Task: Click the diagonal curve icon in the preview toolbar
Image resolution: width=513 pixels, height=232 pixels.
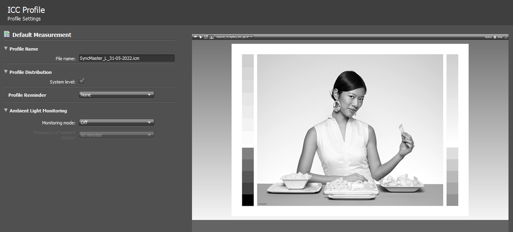Action: click(x=206, y=37)
